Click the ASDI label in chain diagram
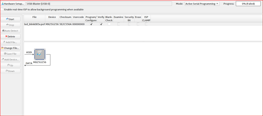This screenshot has height=116, width=263. [x=29, y=52]
